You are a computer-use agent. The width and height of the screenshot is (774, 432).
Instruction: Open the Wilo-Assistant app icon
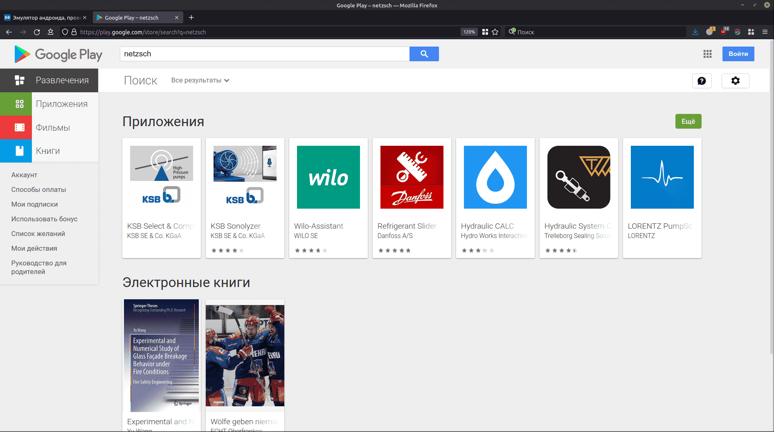coord(328,177)
